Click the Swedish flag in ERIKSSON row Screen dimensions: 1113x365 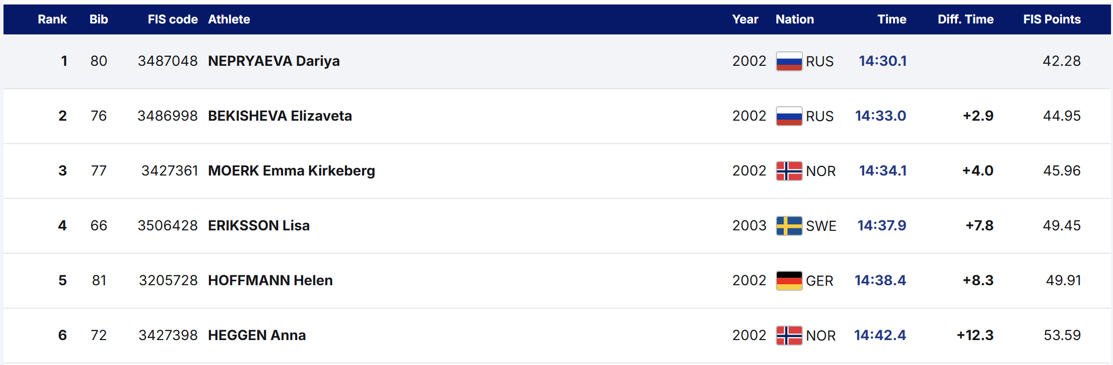click(789, 226)
